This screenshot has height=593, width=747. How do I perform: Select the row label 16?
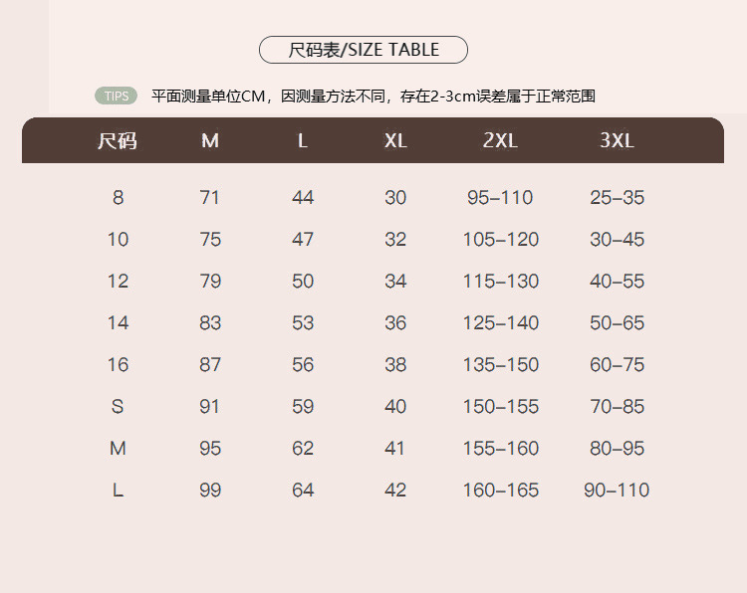click(x=118, y=365)
